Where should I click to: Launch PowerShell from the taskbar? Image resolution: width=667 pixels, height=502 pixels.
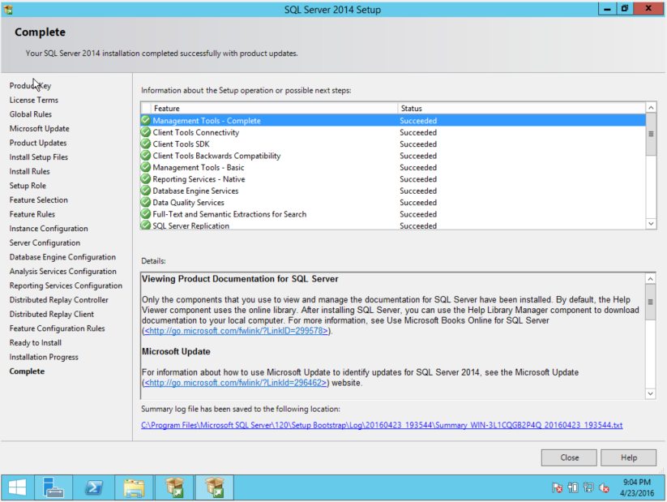(x=94, y=487)
